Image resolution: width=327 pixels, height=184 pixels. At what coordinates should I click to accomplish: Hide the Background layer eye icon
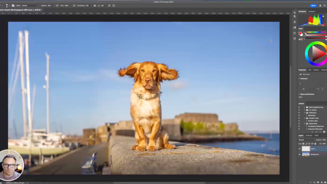(x=300, y=154)
